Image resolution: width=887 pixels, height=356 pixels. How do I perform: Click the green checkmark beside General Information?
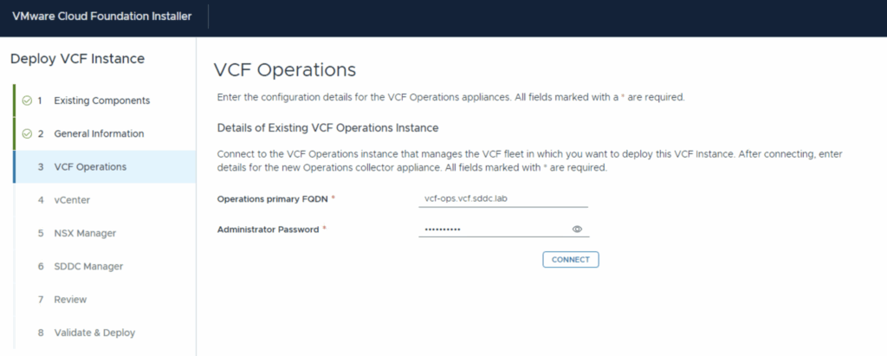[x=27, y=133]
